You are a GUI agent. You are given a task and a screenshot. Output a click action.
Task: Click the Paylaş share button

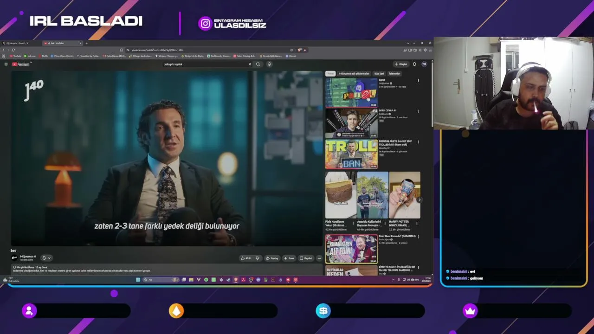tap(272, 258)
